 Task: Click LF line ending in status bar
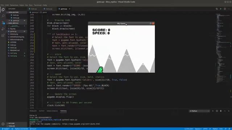[210, 129]
